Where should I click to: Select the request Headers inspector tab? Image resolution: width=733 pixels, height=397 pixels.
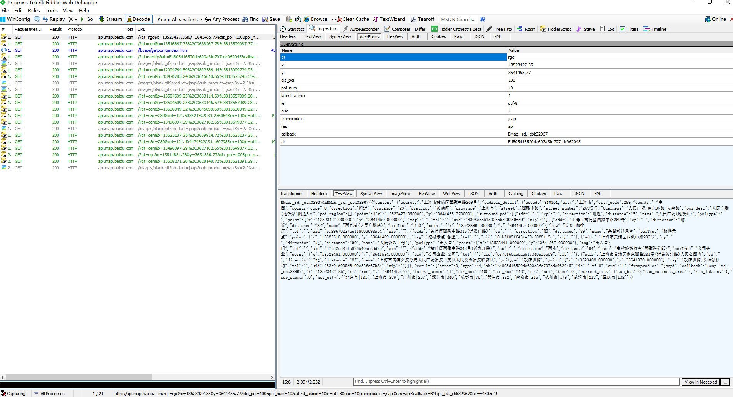[288, 36]
